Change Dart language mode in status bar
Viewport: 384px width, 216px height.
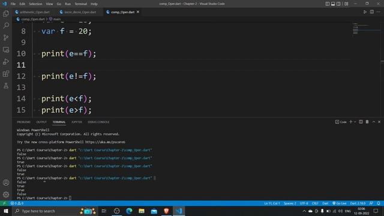[x=325, y=203]
